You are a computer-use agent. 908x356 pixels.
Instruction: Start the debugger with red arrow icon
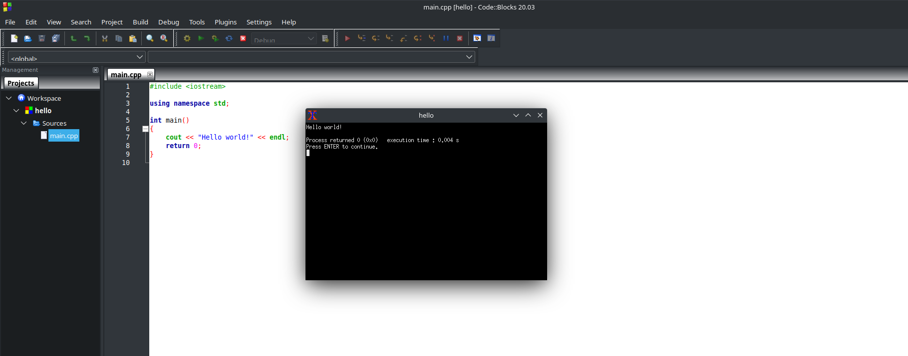click(347, 38)
